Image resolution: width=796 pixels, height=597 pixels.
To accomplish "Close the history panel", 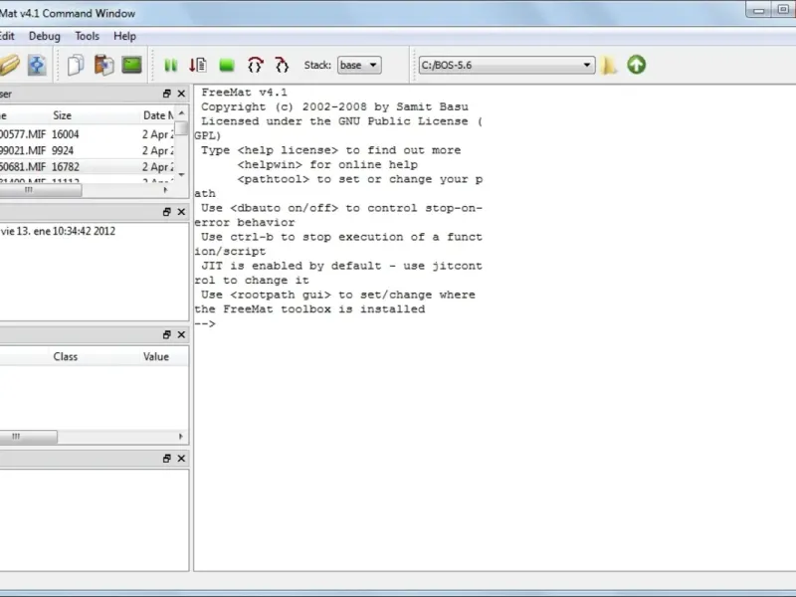I will [x=181, y=212].
